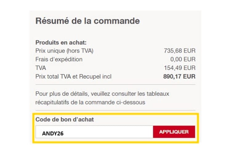Click 'Prix total TVA et Recupel incl' label
Viewport: 236px width, 157px height.
(x=73, y=77)
